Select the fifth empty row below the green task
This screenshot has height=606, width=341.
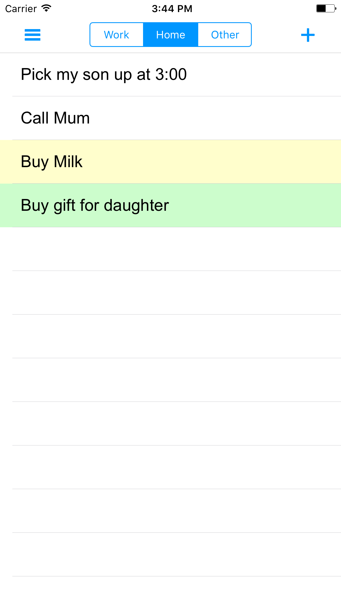170,423
